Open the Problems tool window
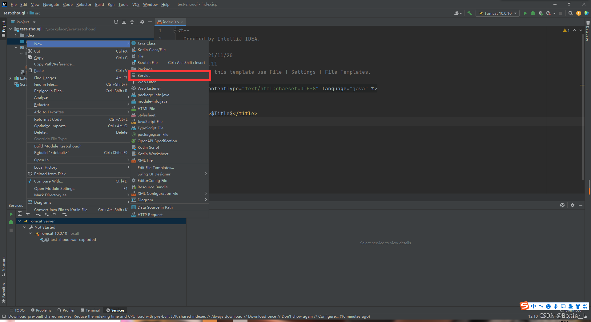The image size is (591, 322). point(41,310)
